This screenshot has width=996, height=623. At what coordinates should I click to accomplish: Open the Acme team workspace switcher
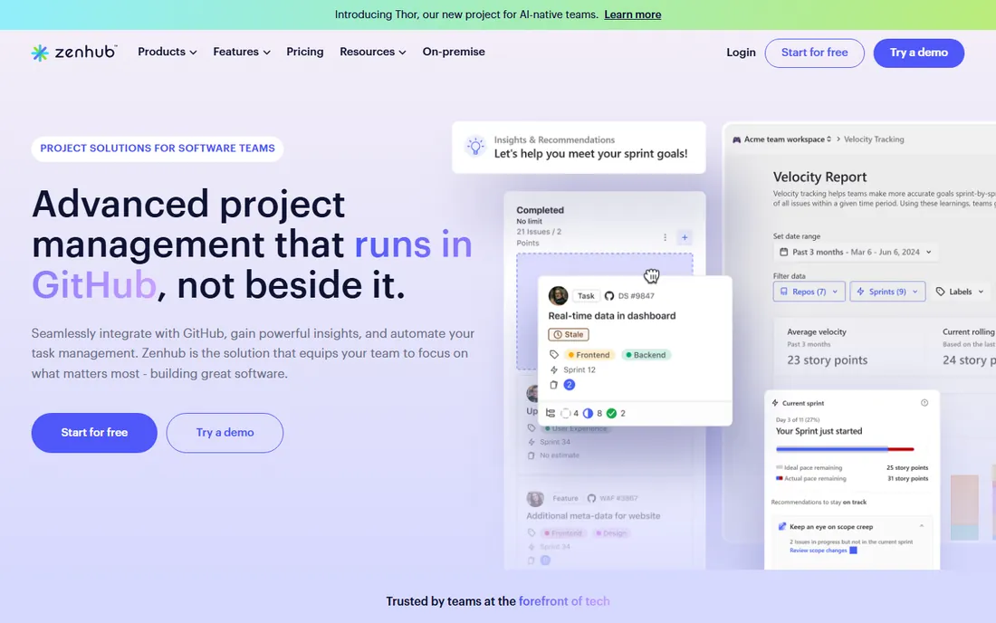click(x=787, y=139)
